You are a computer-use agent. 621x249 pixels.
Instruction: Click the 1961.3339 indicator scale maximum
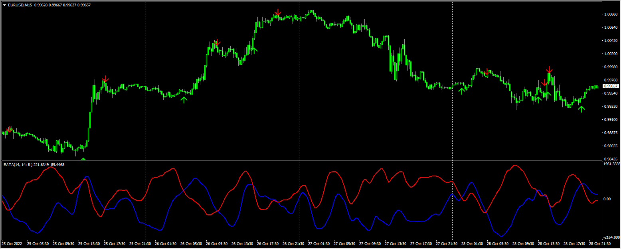click(x=611, y=164)
